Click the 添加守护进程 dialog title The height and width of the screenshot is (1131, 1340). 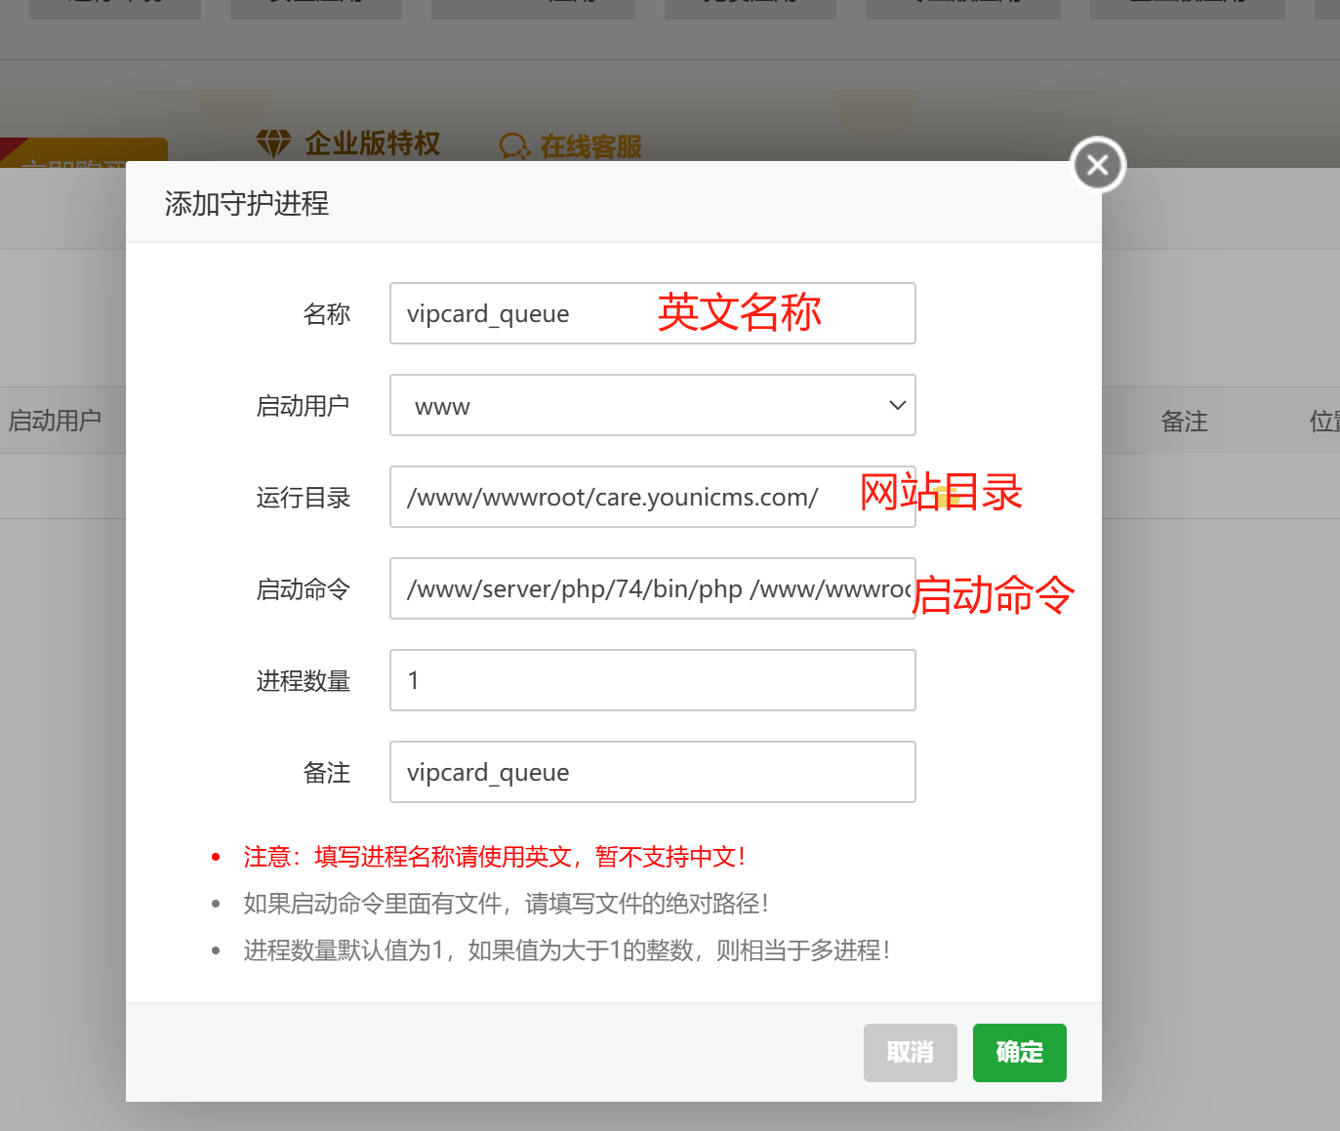coord(247,203)
